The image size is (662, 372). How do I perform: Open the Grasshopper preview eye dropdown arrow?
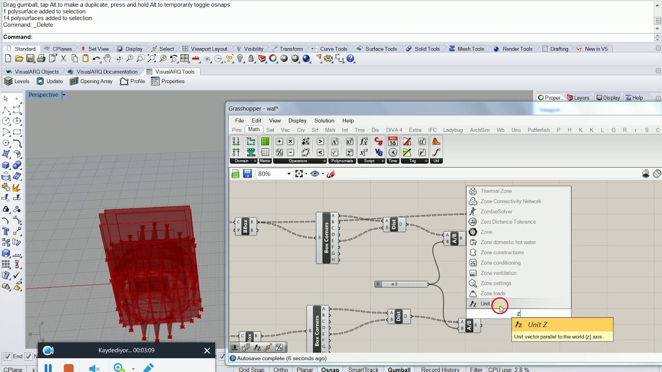click(x=323, y=174)
